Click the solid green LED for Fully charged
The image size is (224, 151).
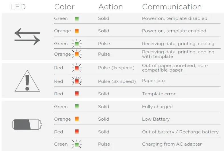click(x=77, y=106)
